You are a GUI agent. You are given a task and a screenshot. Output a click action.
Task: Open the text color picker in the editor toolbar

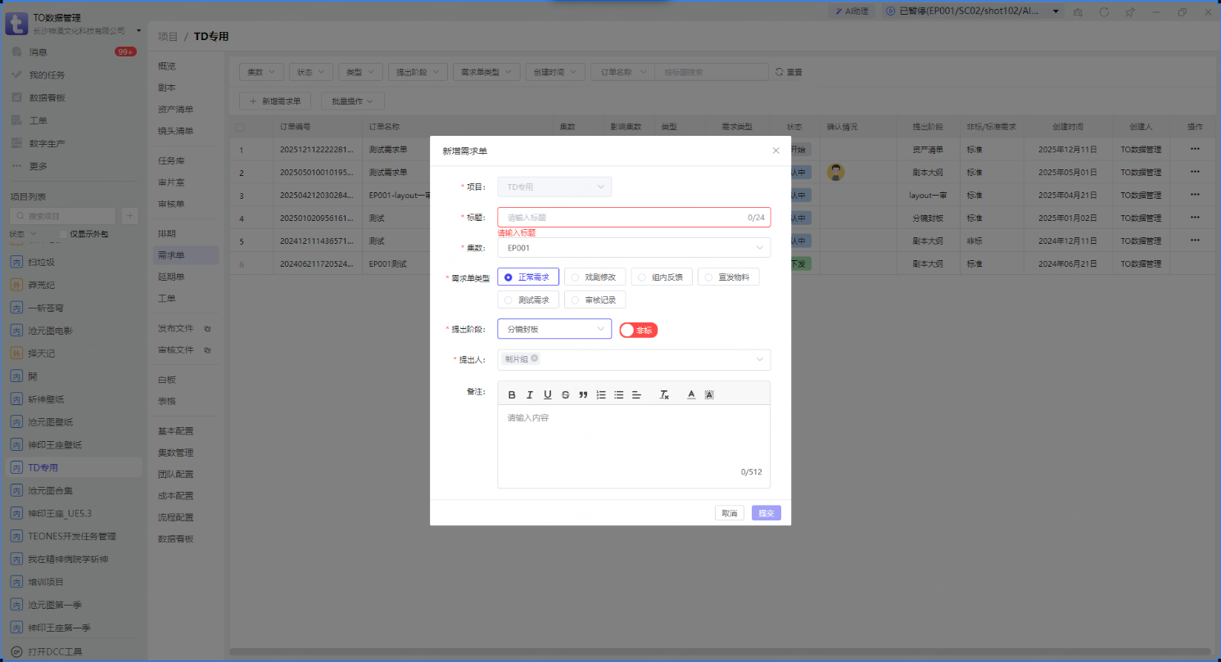pyautogui.click(x=691, y=394)
